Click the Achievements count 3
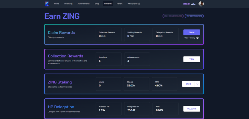The image size is (249, 119). point(128,61)
